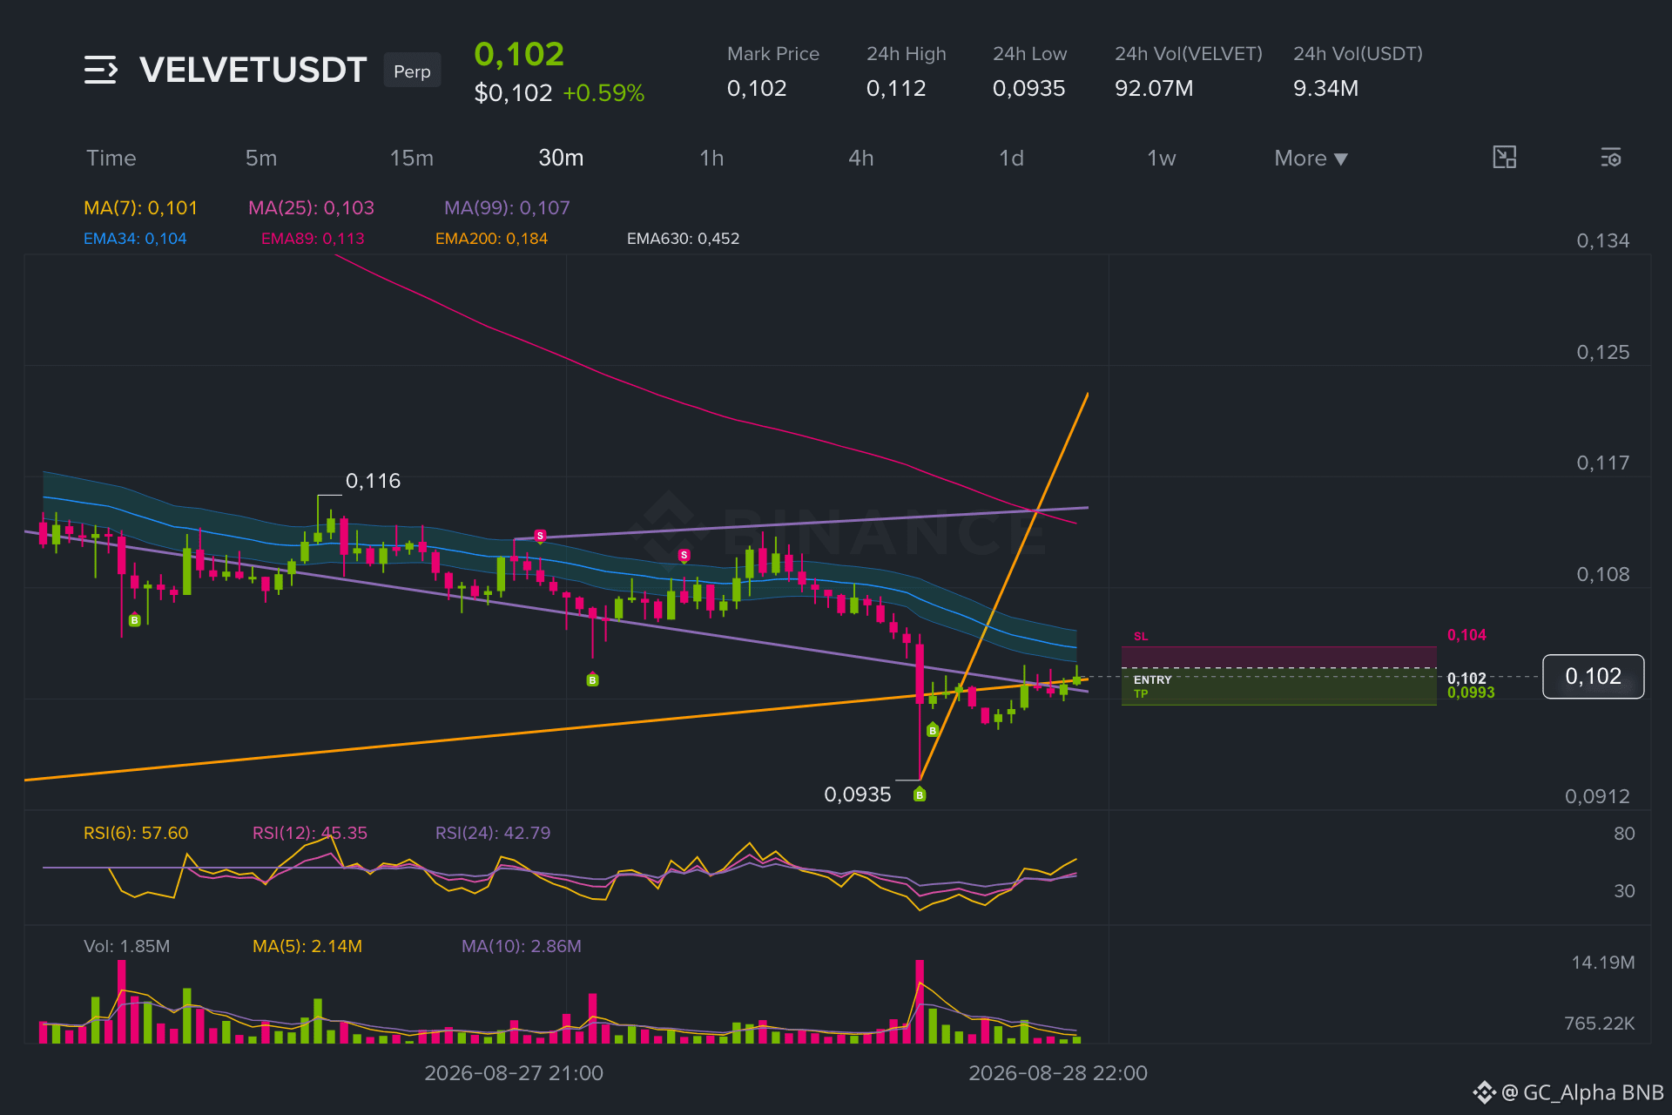
Task: Click the 0,0912 price axis label
Action: (x=1597, y=796)
